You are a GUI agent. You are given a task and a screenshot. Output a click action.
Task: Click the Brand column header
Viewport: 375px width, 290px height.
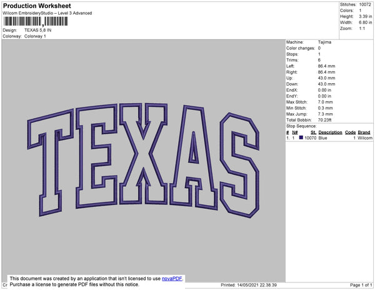tap(364, 132)
